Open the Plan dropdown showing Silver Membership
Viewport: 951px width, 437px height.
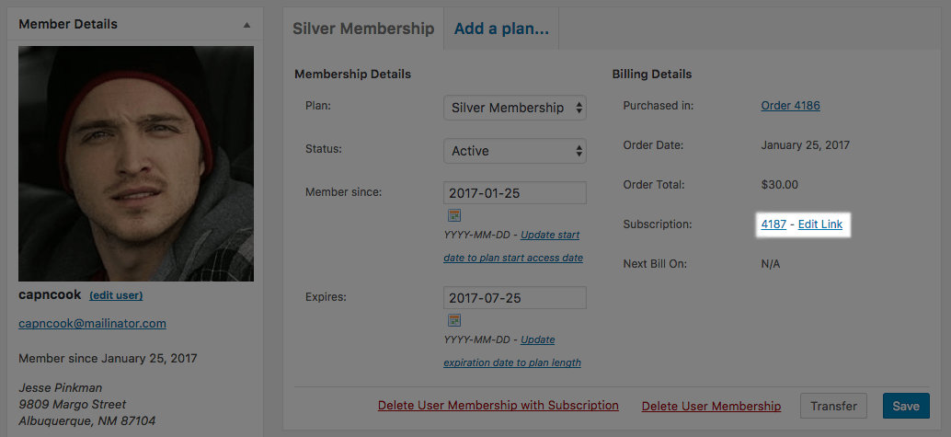tap(515, 108)
